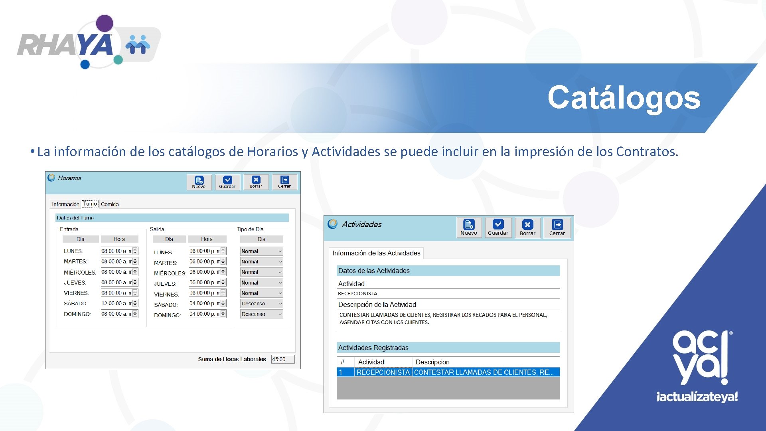Click Sábado entrada time spinner
766x431 pixels.
click(x=135, y=303)
